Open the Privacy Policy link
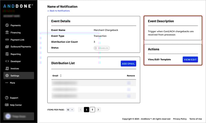The width and height of the screenshot is (206, 123). 180,119
